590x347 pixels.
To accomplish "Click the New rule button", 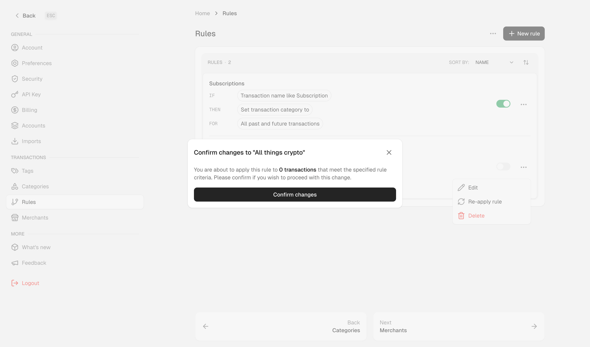I will pyautogui.click(x=524, y=33).
